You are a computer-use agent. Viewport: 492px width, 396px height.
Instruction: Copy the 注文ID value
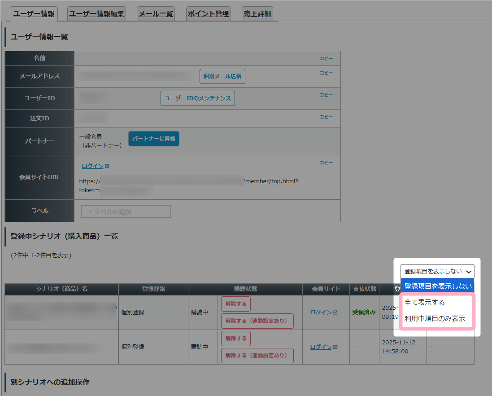click(326, 117)
